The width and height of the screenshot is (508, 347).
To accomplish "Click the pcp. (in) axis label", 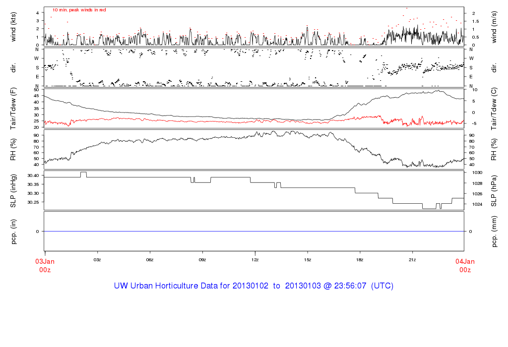I will (13, 231).
